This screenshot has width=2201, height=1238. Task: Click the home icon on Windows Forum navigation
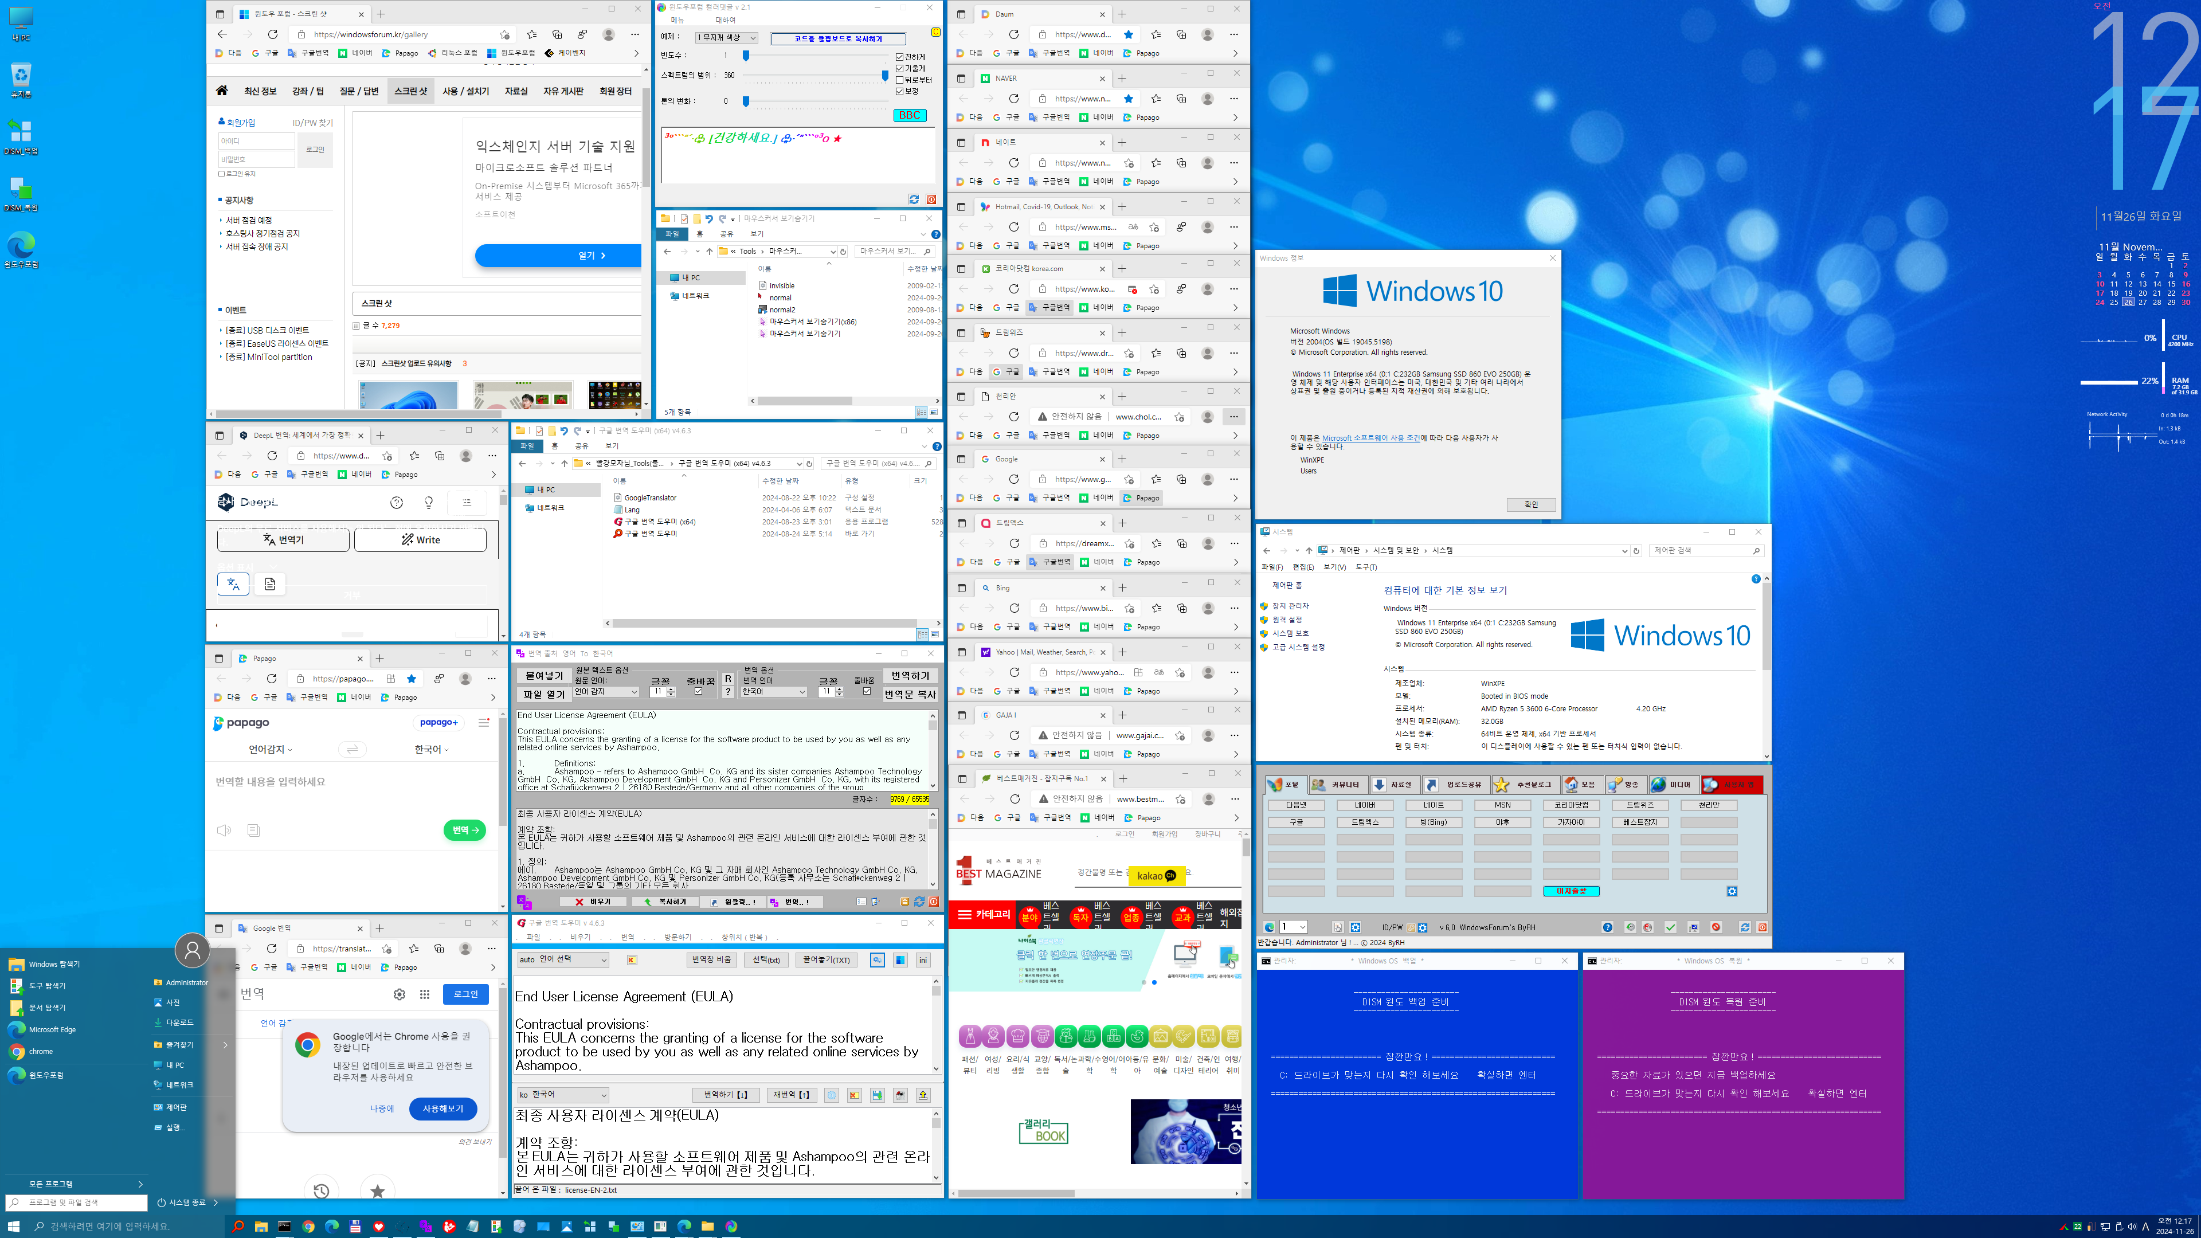(x=222, y=91)
